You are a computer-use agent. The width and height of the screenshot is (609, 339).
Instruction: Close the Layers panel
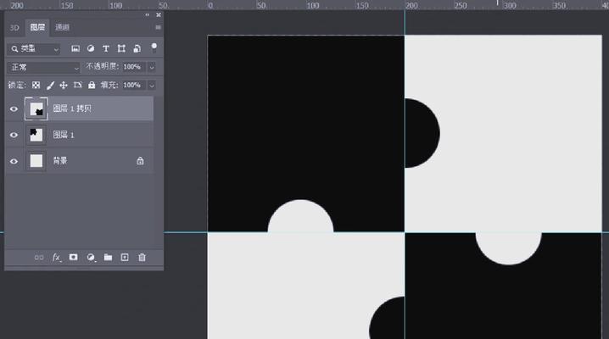(159, 14)
